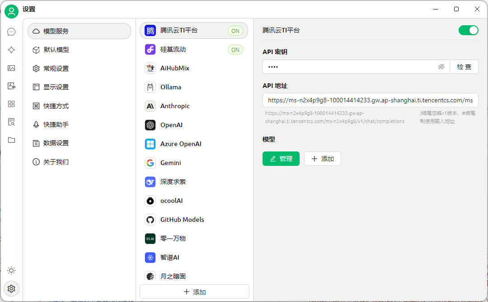Click the green user avatar icon
Image resolution: width=488 pixels, height=302 pixels.
pos(11,12)
